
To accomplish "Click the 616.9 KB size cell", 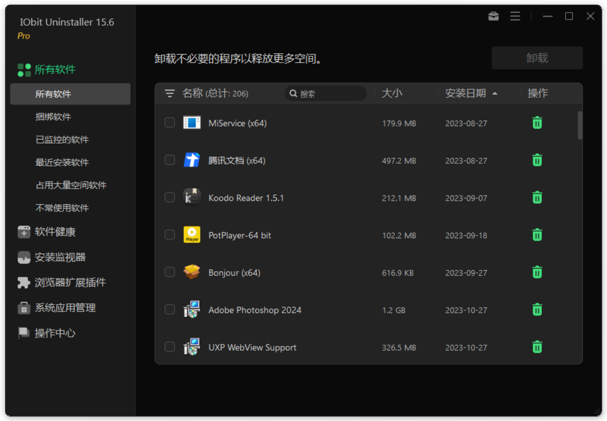I will point(397,273).
